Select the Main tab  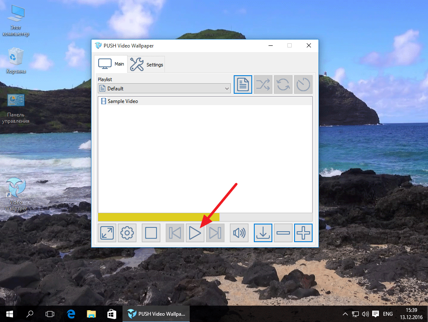(x=111, y=64)
